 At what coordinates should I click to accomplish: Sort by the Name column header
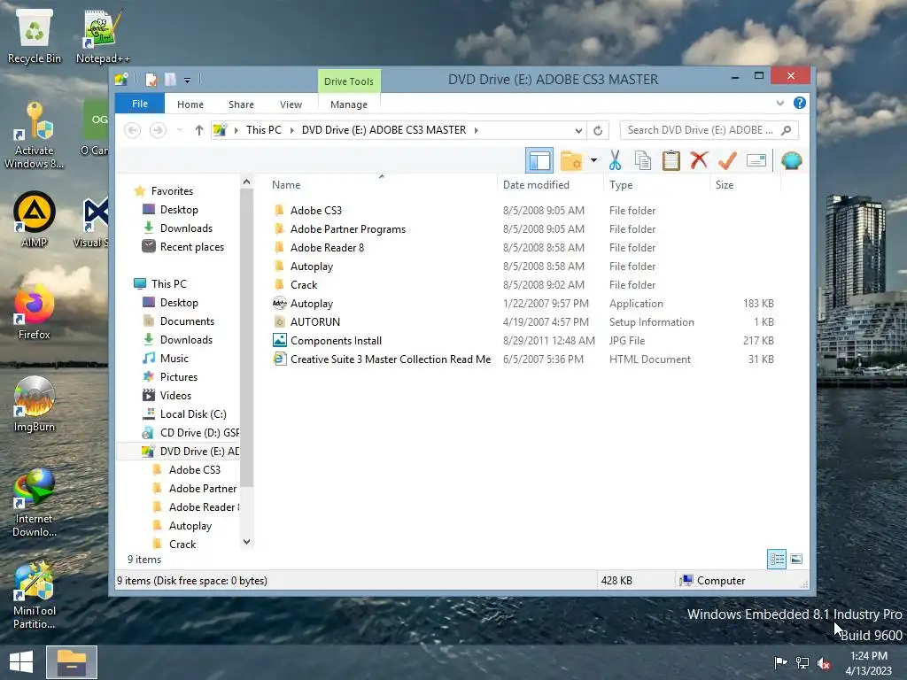(286, 185)
